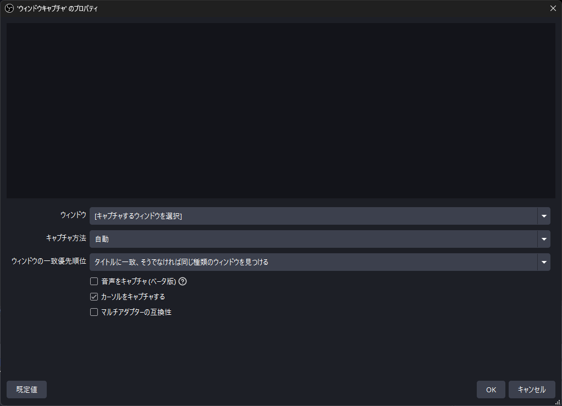Open the キャプチャ方法 dropdown set to 自動
Viewport: 562px width, 406px height.
click(x=319, y=239)
